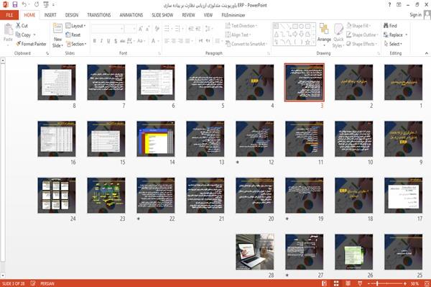The height and width of the screenshot is (287, 431).
Task: Click the spell check status bar icon
Action: [33, 283]
